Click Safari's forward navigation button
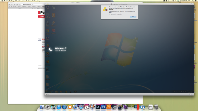This screenshot has height=111, width=198. (x=11, y=5)
